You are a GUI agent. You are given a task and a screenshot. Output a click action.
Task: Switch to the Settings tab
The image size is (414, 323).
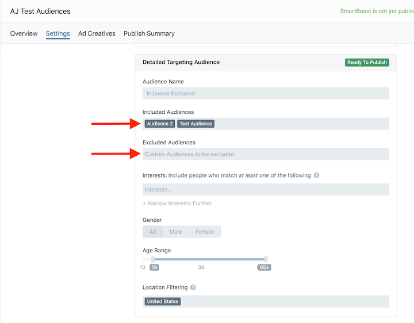click(x=58, y=33)
